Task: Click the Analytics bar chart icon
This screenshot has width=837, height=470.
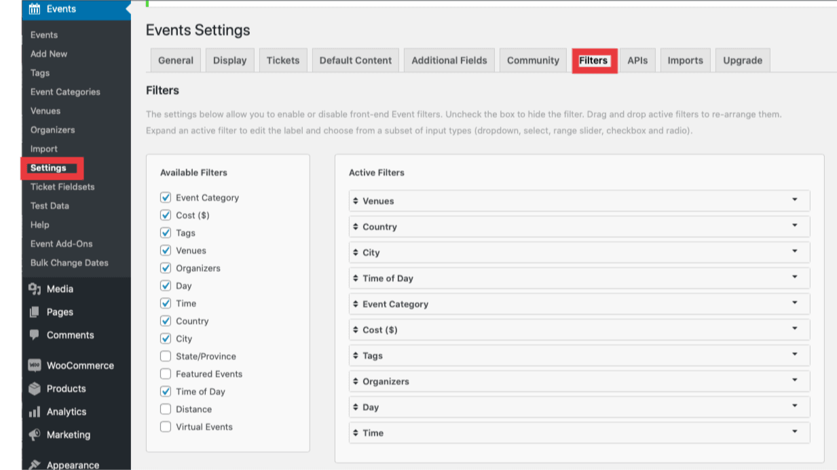Action: coord(35,412)
